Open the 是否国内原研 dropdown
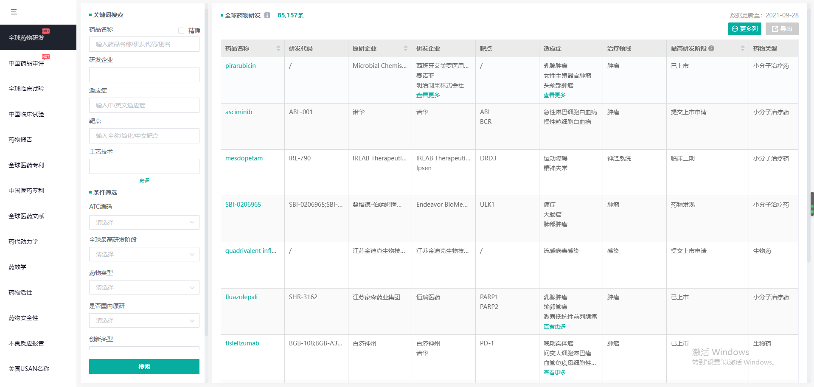This screenshot has height=387, width=814. (x=144, y=320)
